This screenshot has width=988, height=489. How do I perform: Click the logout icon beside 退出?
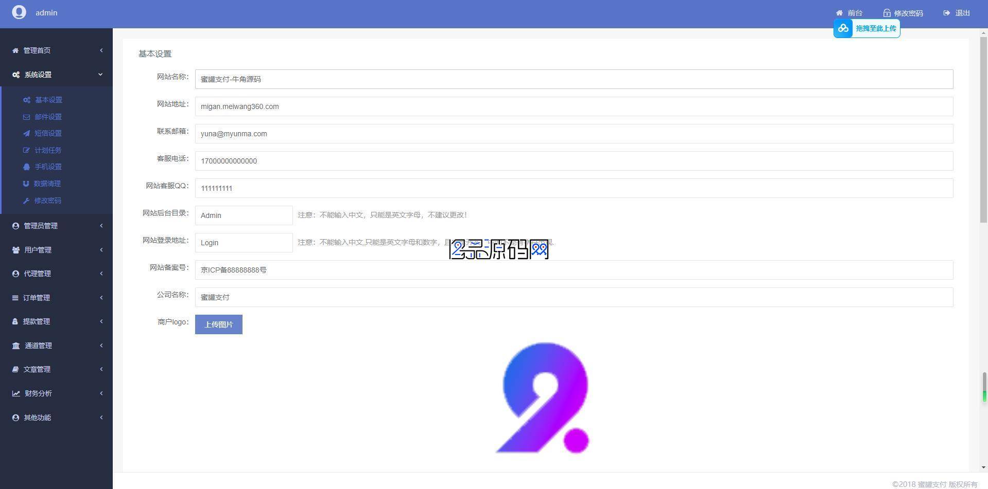946,13
